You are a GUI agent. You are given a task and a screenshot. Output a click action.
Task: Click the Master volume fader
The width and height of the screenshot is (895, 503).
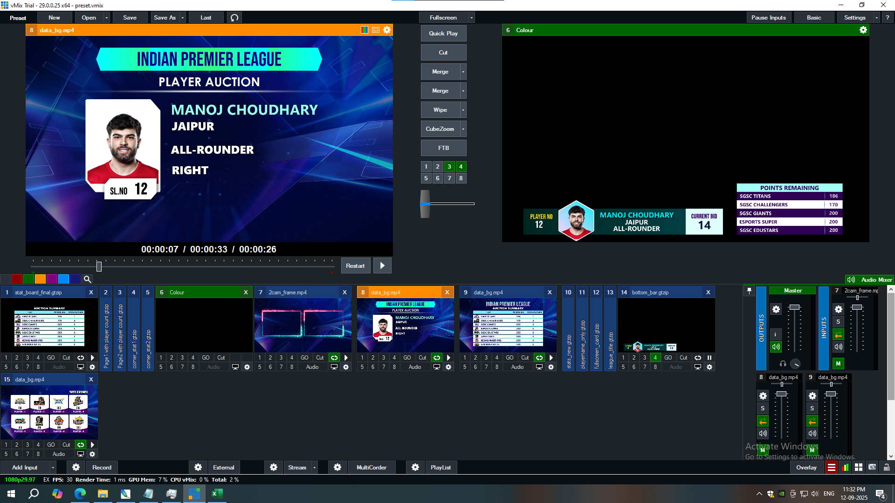794,307
